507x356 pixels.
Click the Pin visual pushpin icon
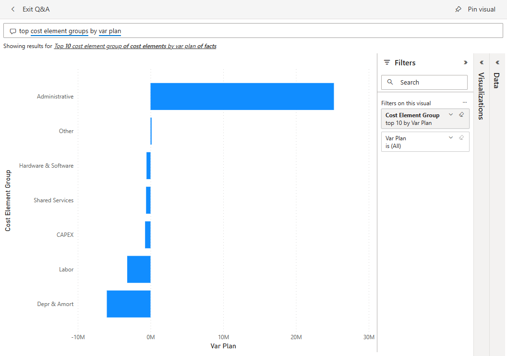click(x=459, y=9)
